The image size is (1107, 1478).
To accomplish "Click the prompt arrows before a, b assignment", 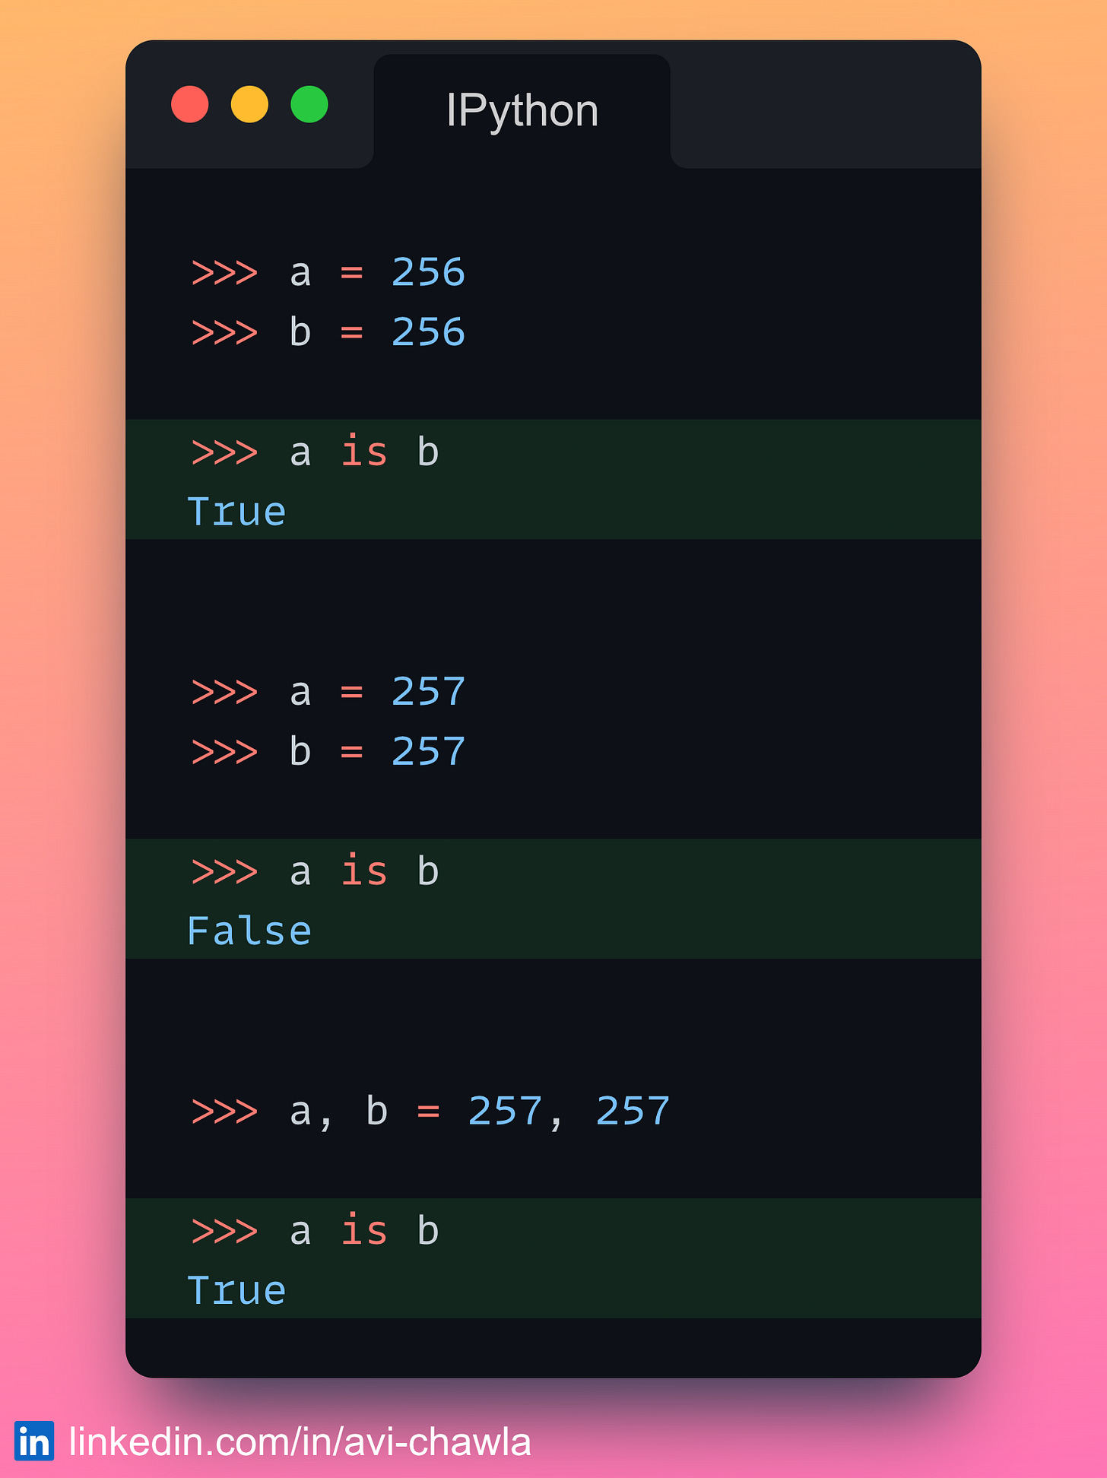I will click(224, 1112).
